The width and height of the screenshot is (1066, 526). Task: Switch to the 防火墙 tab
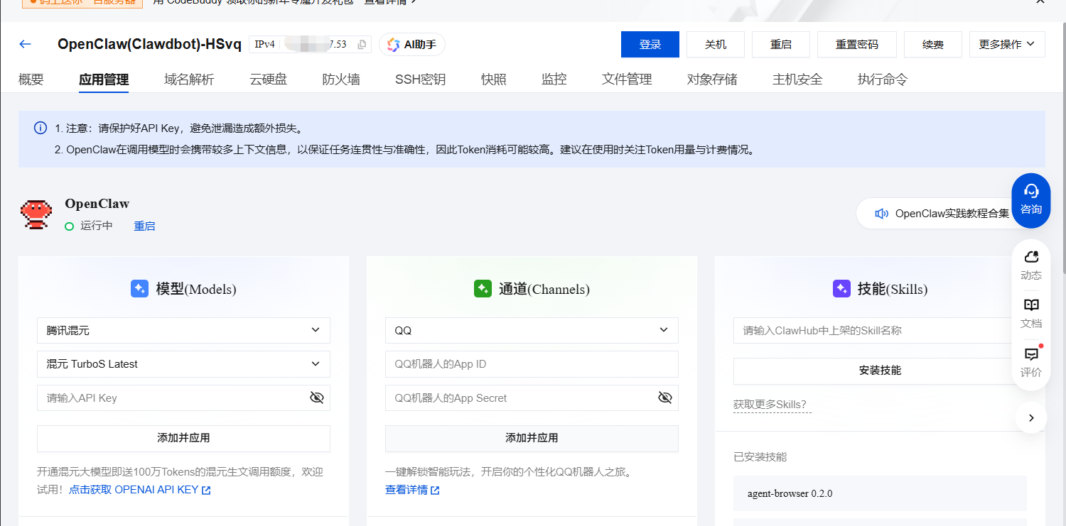341,80
